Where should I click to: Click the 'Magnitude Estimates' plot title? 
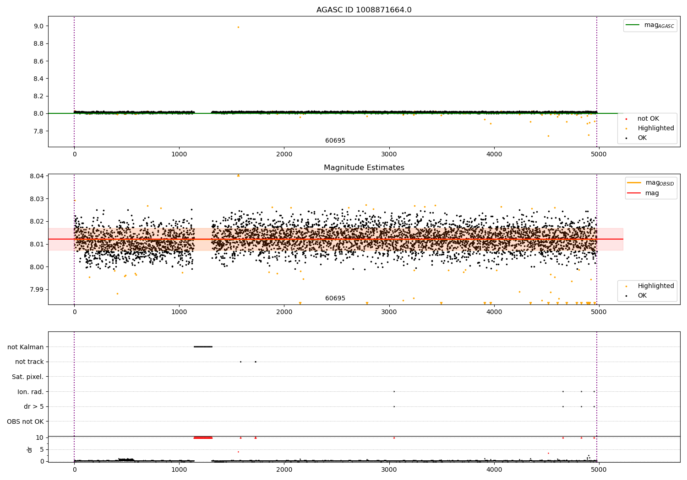click(364, 168)
